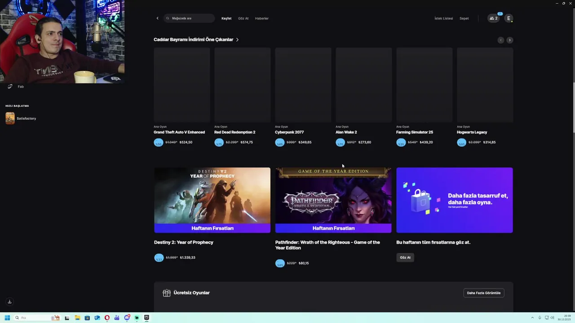Go back with the store back arrow

coord(157,18)
